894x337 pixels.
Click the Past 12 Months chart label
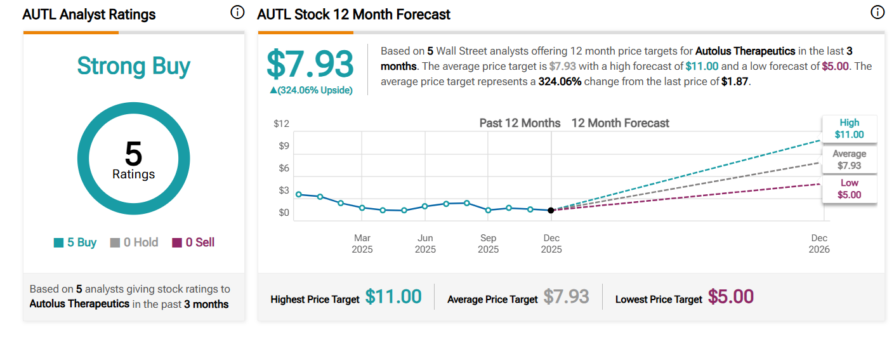(520, 123)
